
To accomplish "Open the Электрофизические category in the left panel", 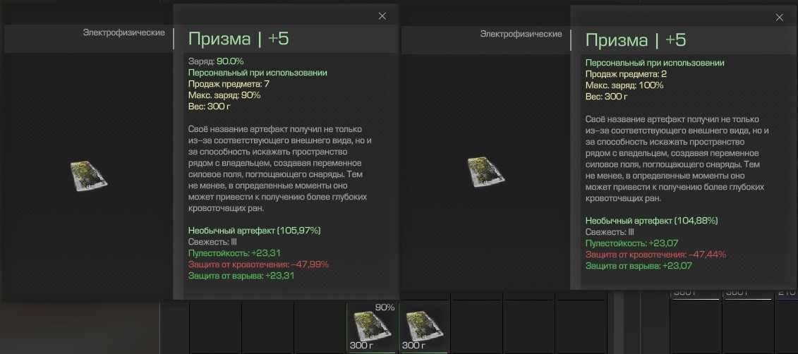I will [123, 32].
